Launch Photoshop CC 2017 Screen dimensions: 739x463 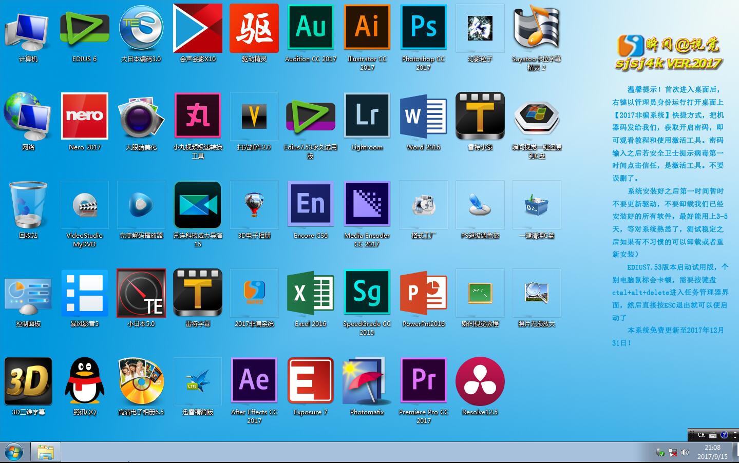point(424,27)
